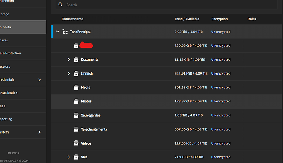Open the System sidebar menu
283x163 pixels.
click(23, 132)
